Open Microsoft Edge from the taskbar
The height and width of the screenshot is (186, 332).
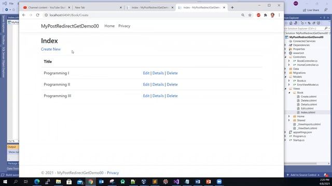tap(37, 181)
